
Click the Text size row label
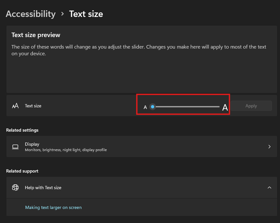(33, 106)
